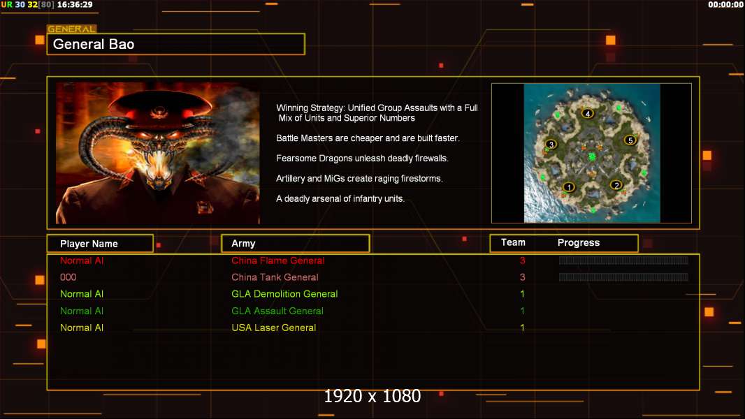Click the Army column header

296,244
